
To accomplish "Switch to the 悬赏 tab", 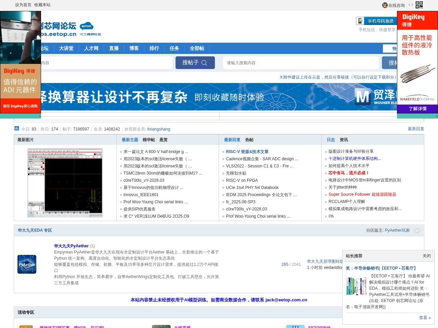I will pyautogui.click(x=164, y=140).
